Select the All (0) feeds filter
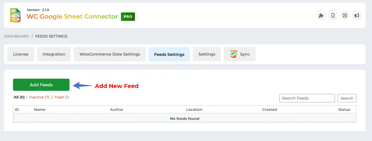 (x=19, y=97)
